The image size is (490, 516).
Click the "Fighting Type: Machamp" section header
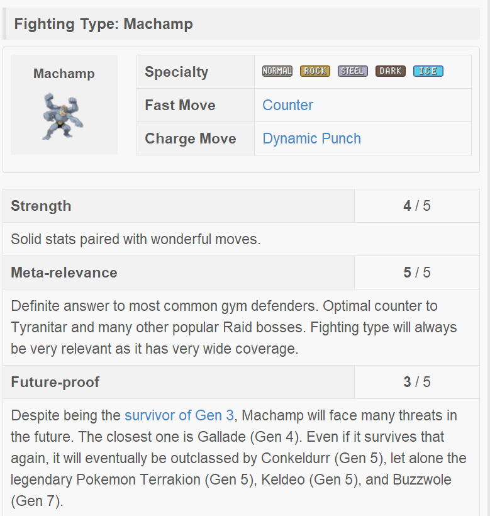coord(104,25)
